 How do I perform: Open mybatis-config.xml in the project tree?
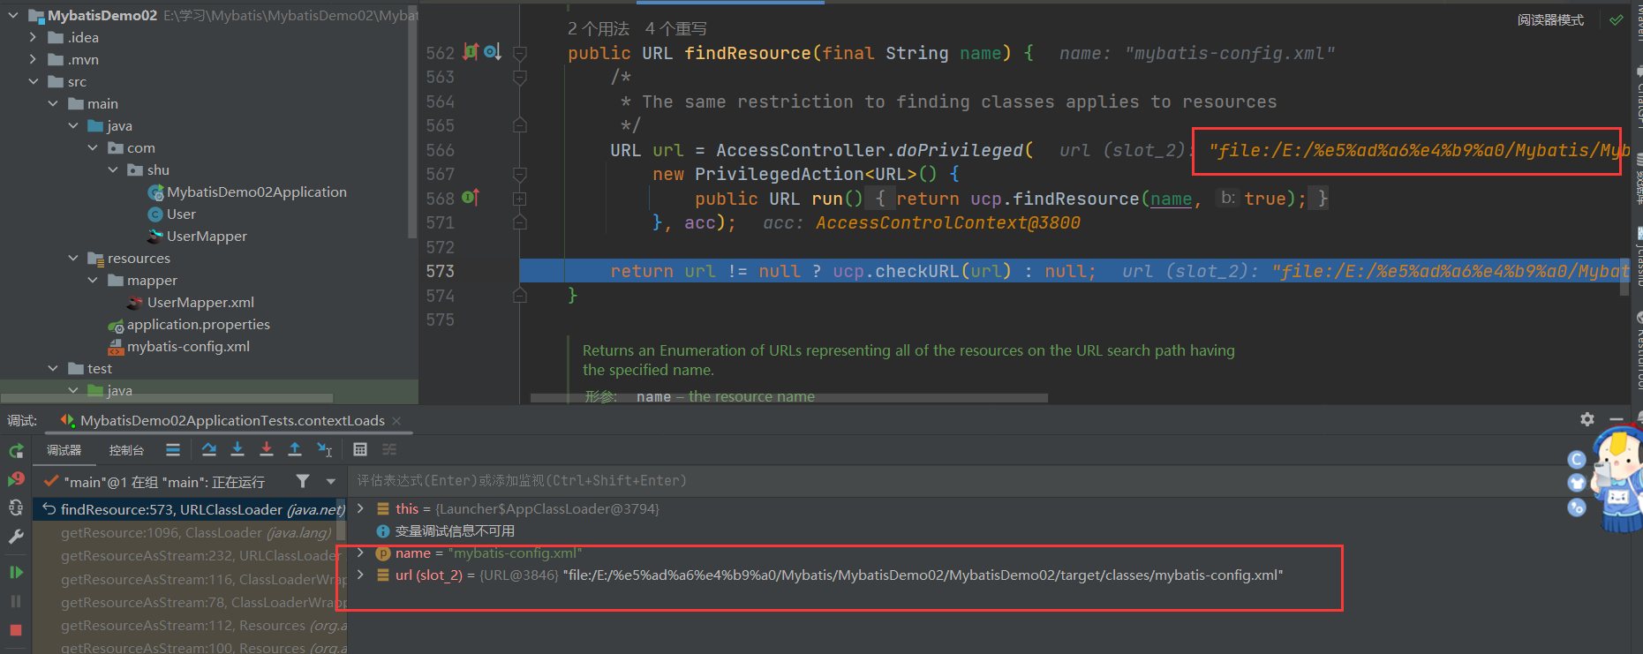[188, 346]
